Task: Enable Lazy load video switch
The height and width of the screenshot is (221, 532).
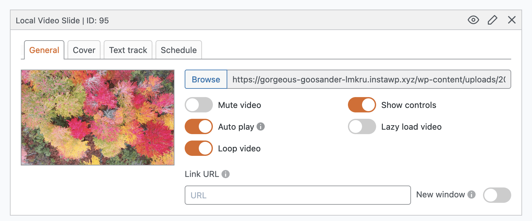Action: click(362, 126)
